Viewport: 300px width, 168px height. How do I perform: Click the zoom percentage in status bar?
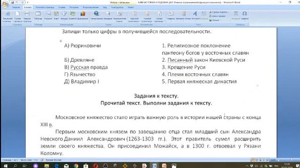pyautogui.click(x=273, y=160)
